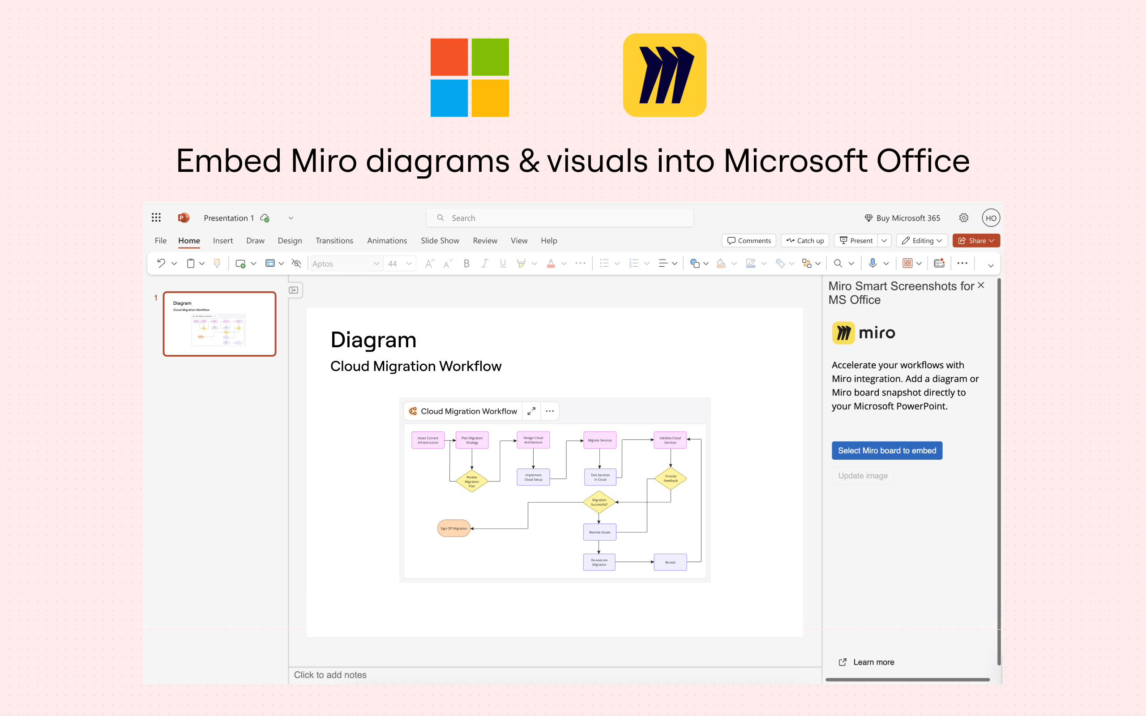The image size is (1146, 716).
Task: Click the shape fill color bucket
Action: (721, 263)
